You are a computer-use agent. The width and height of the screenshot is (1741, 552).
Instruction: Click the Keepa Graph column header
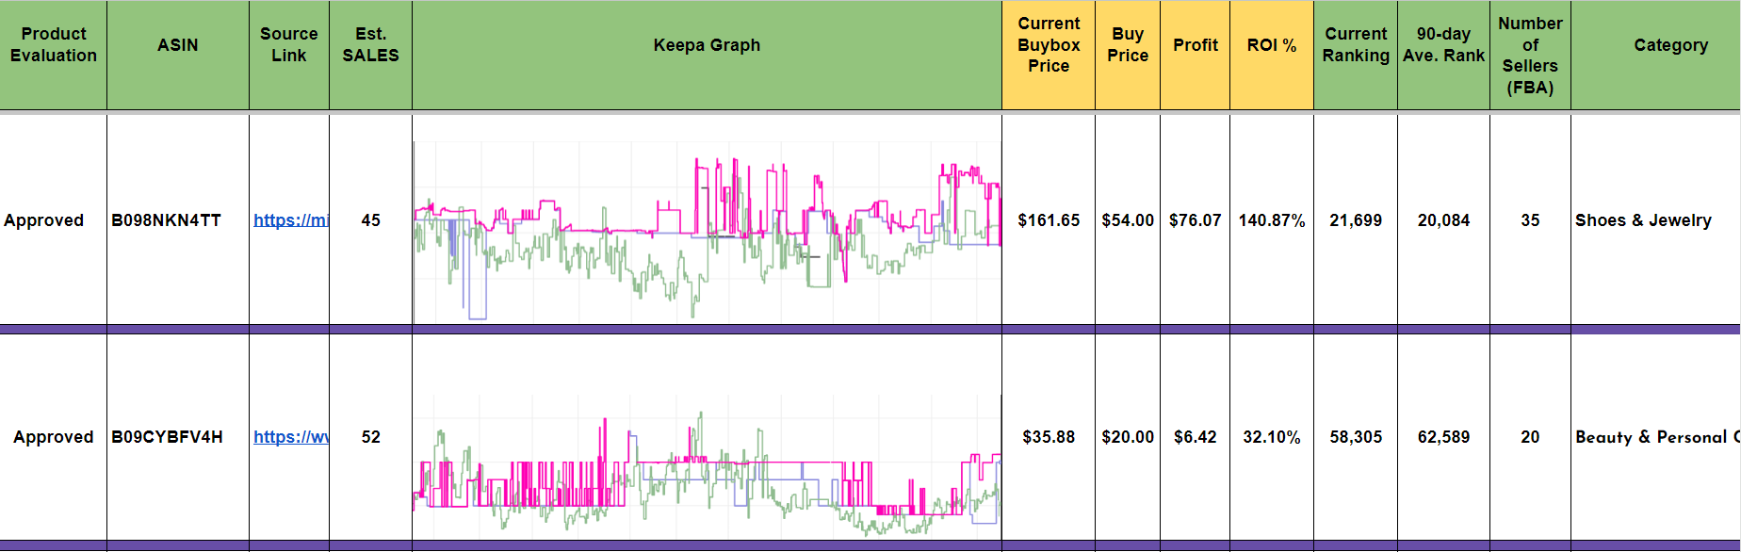tap(707, 45)
